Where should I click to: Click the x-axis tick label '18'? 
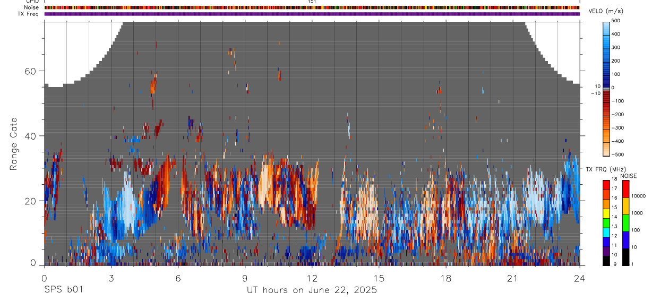point(445,279)
